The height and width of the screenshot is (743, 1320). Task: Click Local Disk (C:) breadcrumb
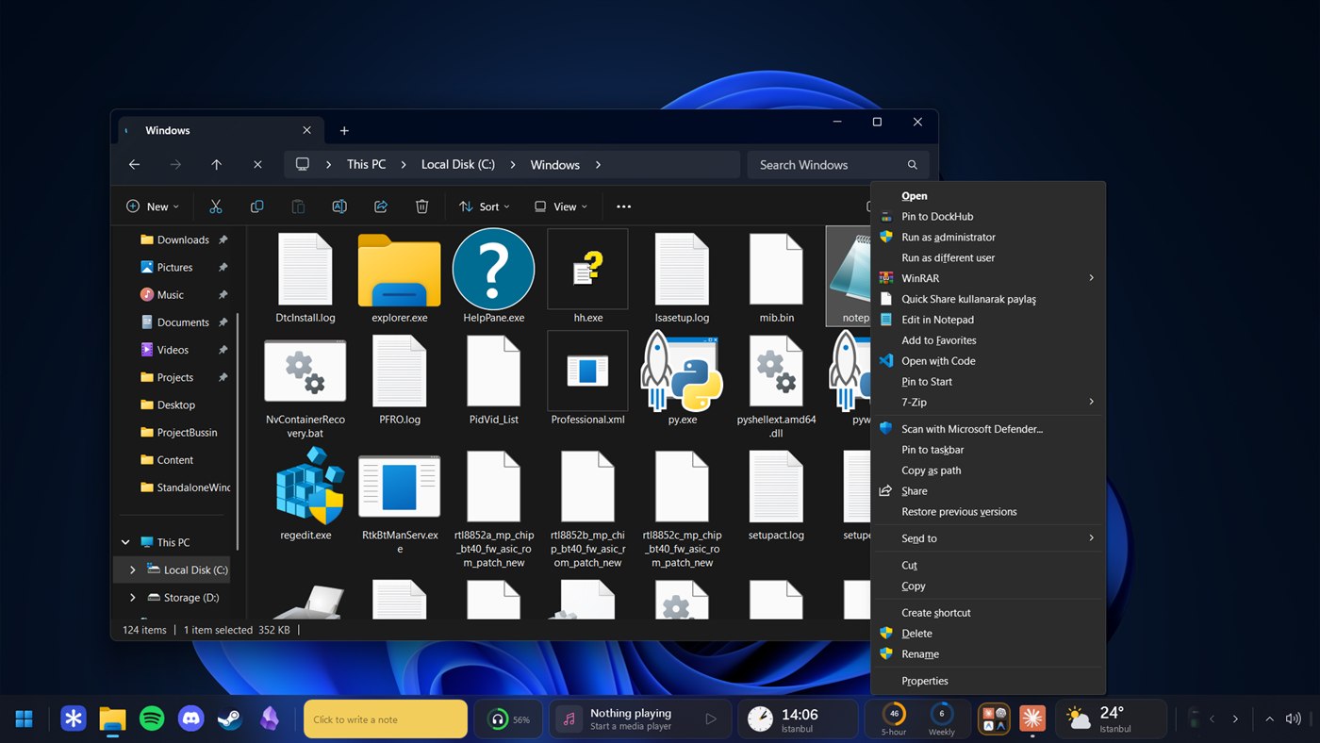(458, 164)
